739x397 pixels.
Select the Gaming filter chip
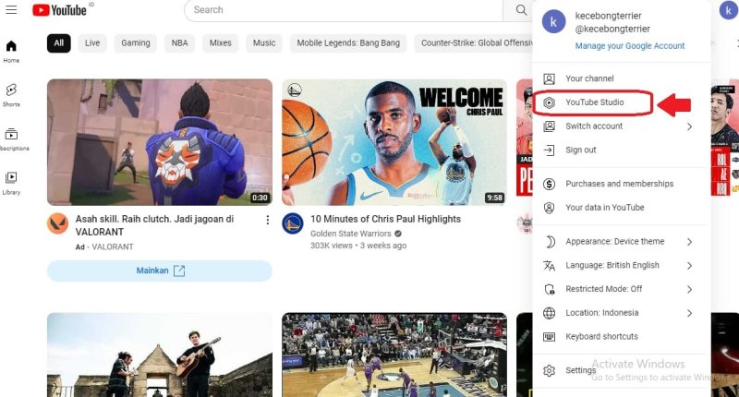[136, 42]
